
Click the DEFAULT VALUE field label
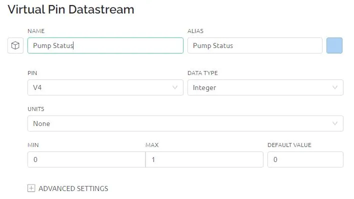click(x=289, y=145)
